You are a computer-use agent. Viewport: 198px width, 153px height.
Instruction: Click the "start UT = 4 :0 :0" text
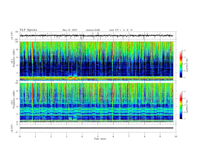(x=121, y=30)
